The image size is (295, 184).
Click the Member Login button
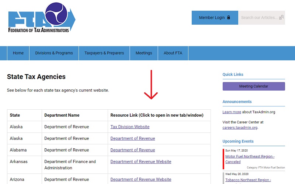[x=215, y=18]
